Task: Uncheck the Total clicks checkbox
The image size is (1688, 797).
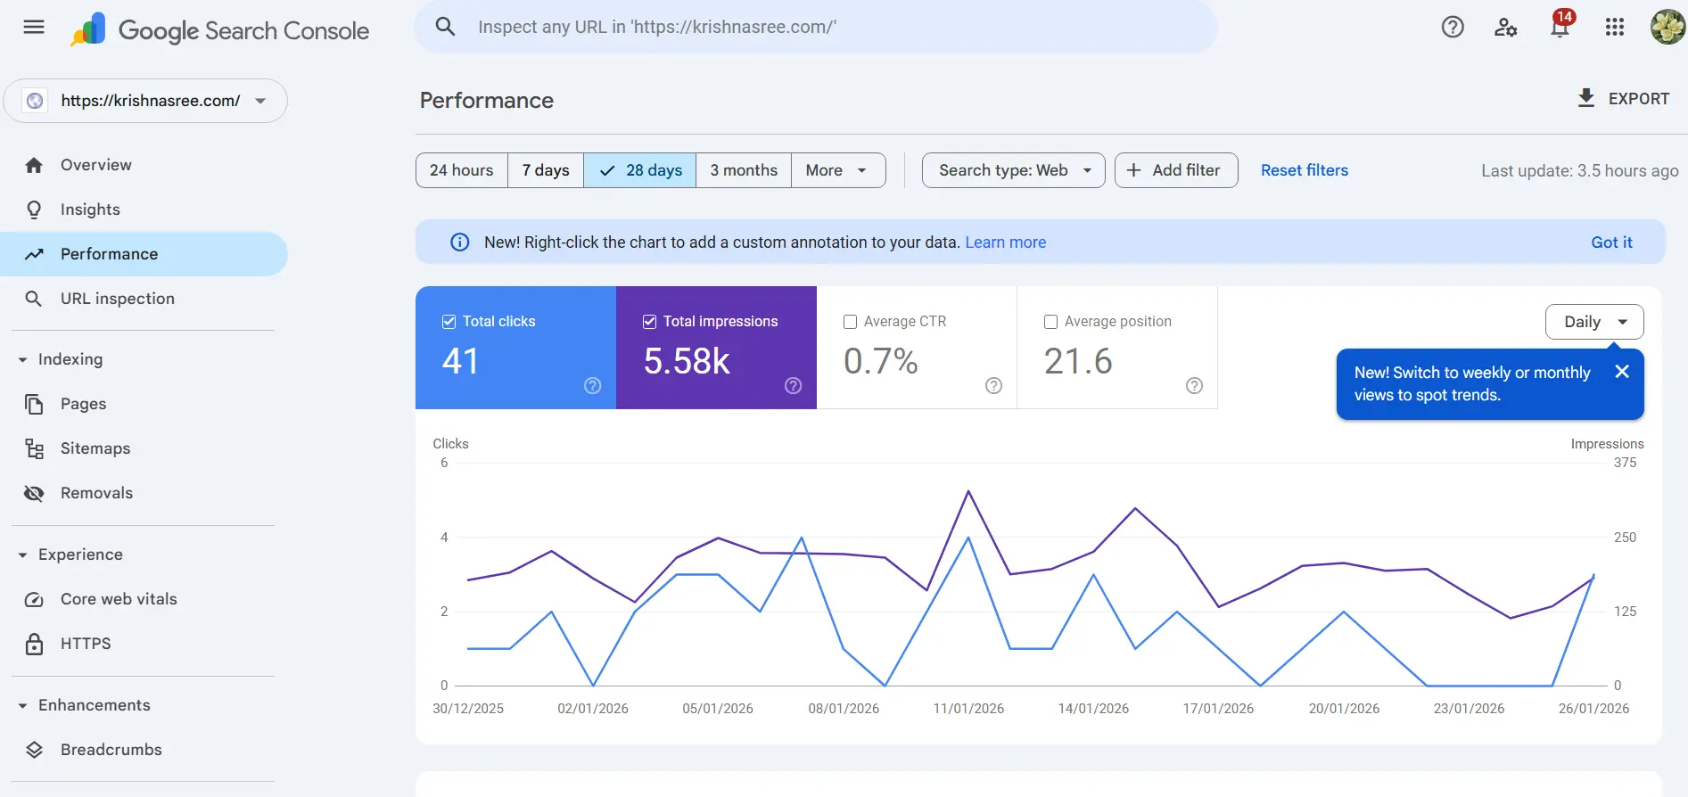Action: click(x=449, y=322)
